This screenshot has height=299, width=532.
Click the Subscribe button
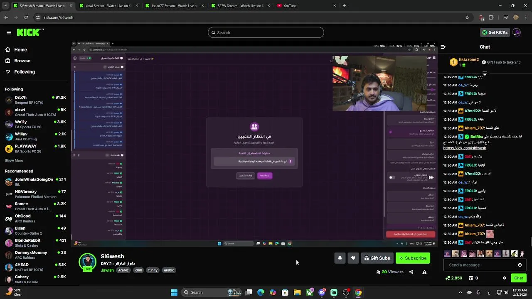pyautogui.click(x=413, y=258)
